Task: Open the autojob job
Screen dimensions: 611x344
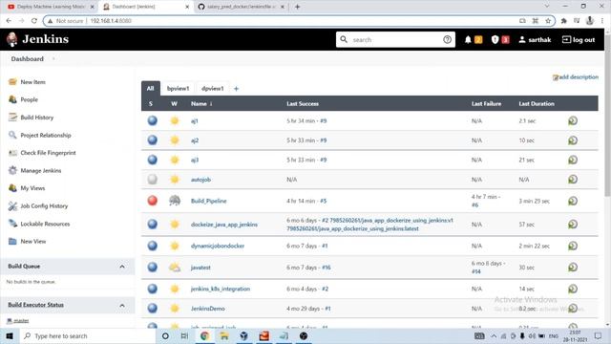Action: click(x=200, y=180)
